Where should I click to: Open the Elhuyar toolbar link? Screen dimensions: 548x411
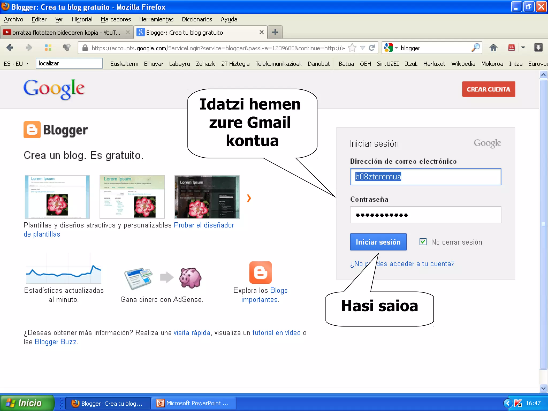153,64
